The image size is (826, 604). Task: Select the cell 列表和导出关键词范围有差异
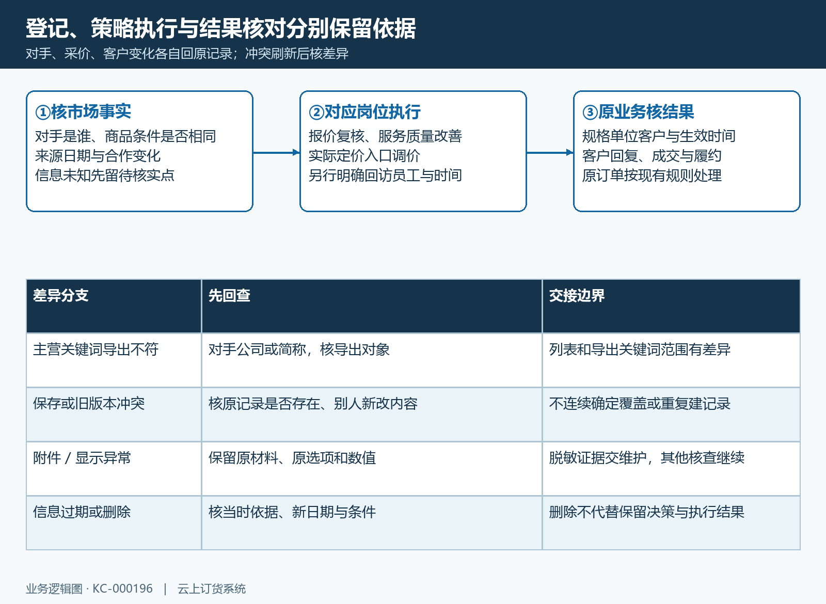(671, 360)
